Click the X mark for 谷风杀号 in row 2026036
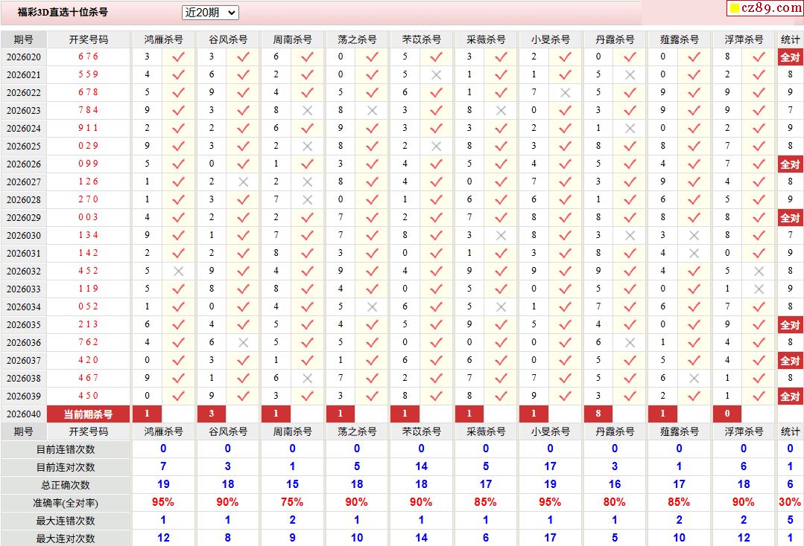The height and width of the screenshot is (546, 804). (243, 343)
